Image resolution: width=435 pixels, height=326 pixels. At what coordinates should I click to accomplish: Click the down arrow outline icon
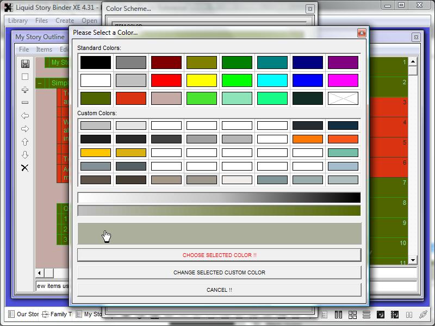coord(24,155)
